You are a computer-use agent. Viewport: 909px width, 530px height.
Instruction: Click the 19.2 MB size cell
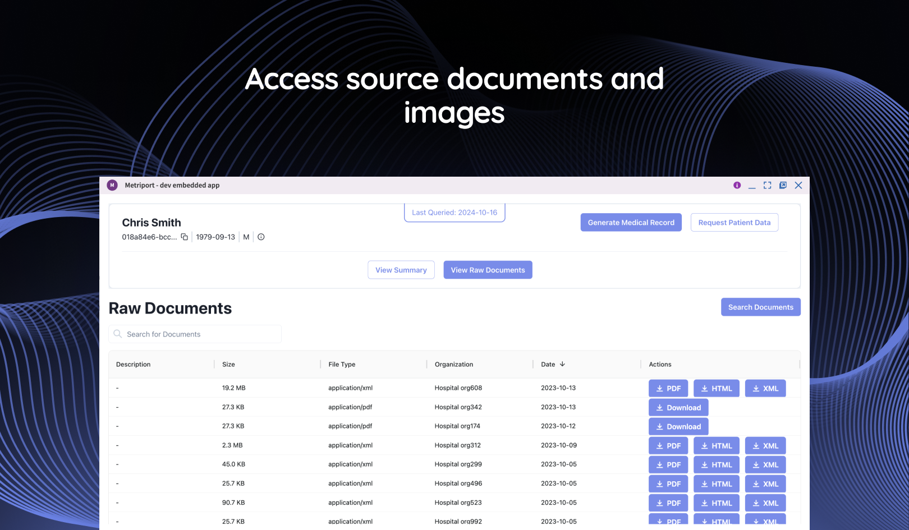pos(234,388)
